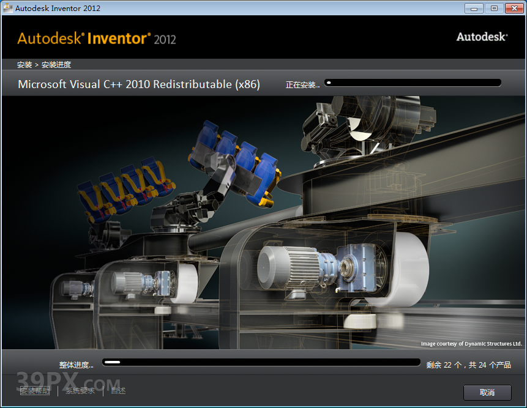Click the 整体进度 overall progress bar

tap(261, 362)
